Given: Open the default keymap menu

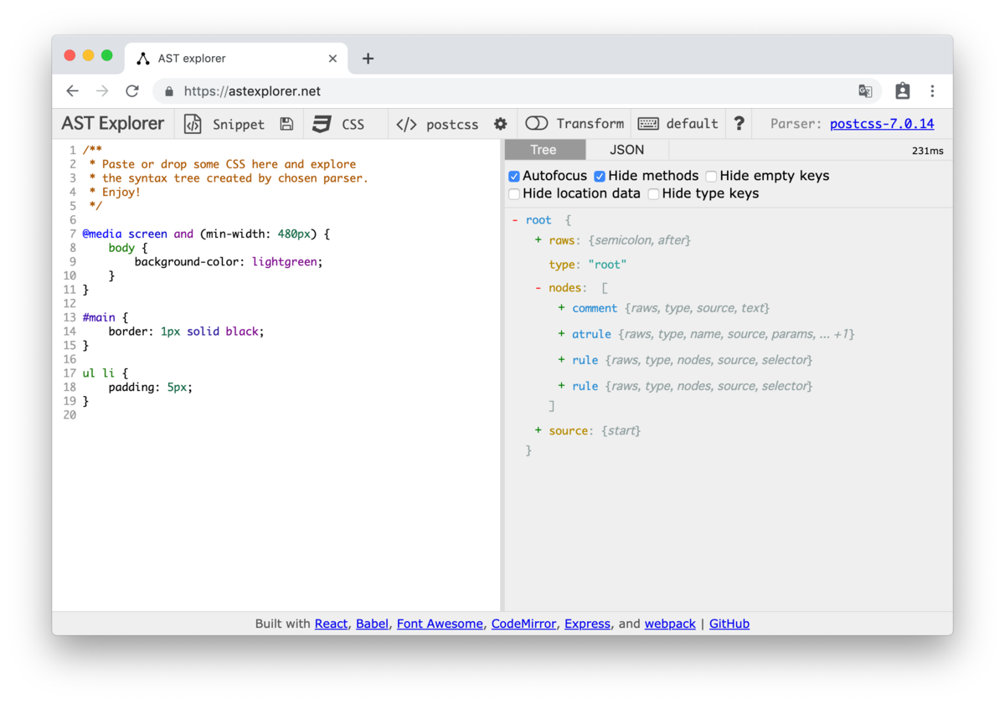Looking at the screenshot, I should [x=692, y=124].
